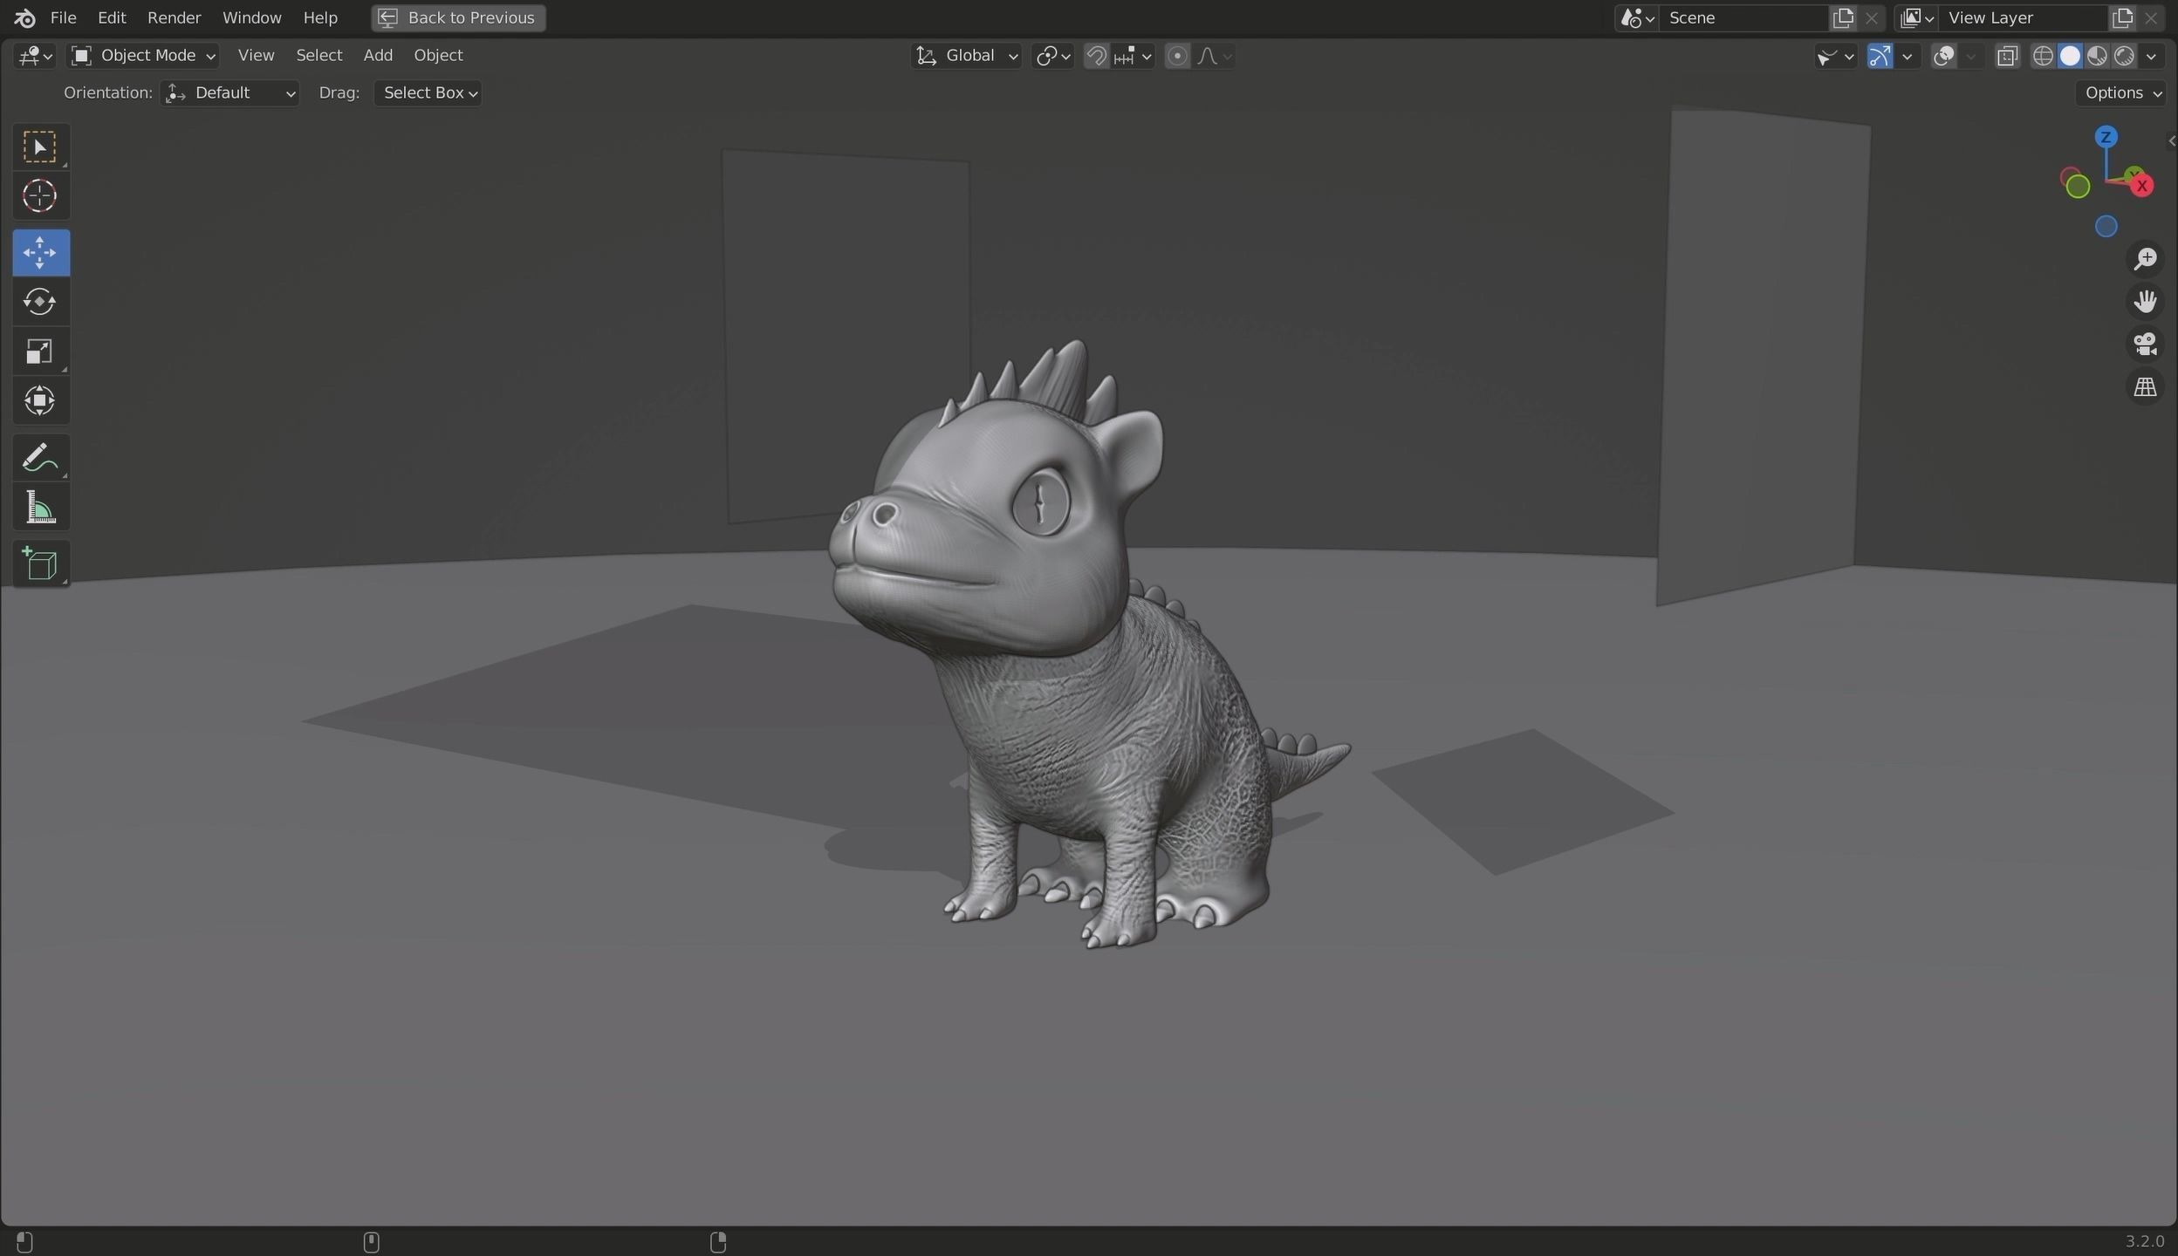Open the shading options dropdown arrow

(2151, 56)
